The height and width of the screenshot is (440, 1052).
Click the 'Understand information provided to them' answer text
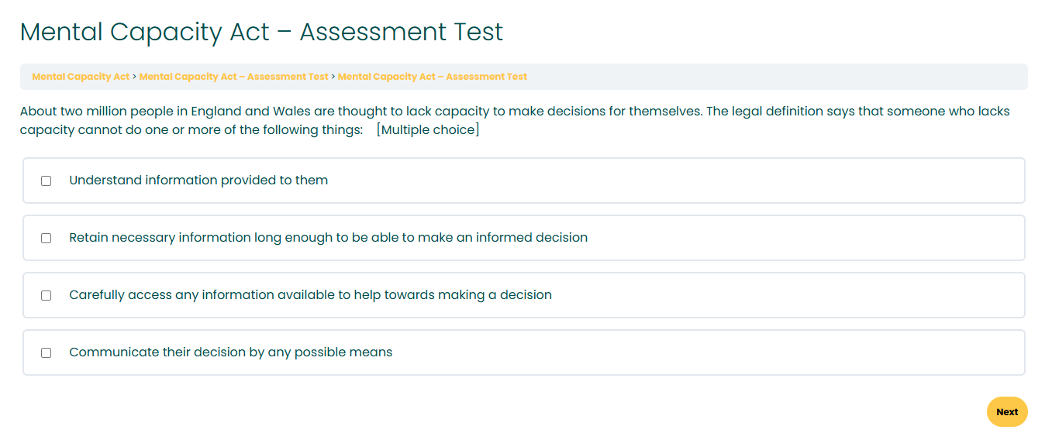click(x=198, y=180)
